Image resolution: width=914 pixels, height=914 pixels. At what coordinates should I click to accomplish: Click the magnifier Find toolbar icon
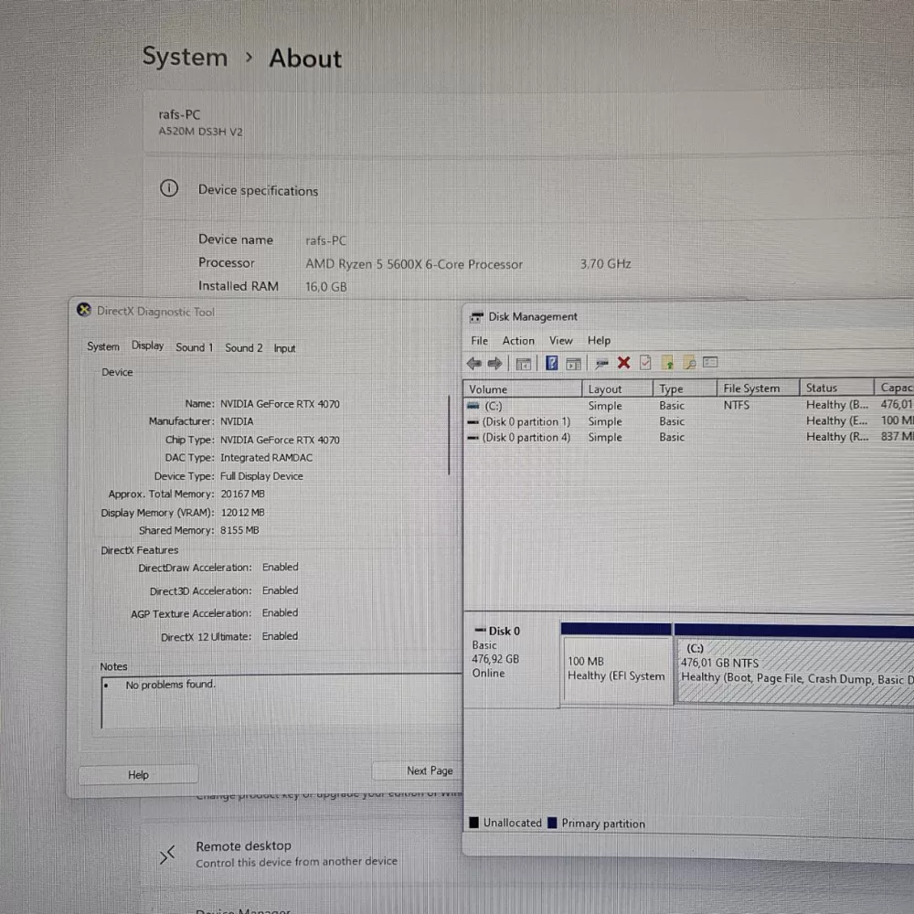pos(690,364)
